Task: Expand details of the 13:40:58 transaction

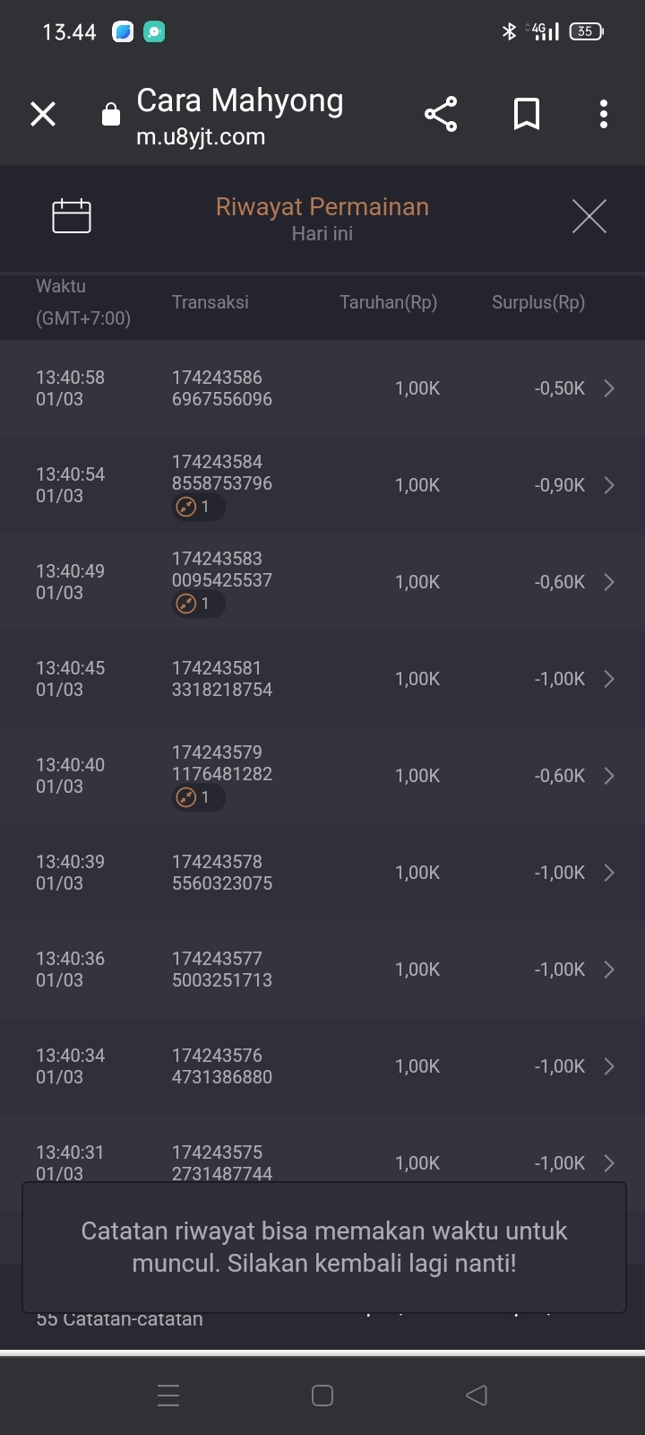Action: [609, 388]
